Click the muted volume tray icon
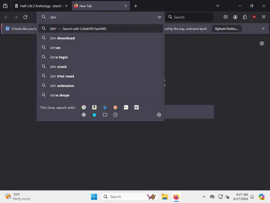 [x=227, y=197]
